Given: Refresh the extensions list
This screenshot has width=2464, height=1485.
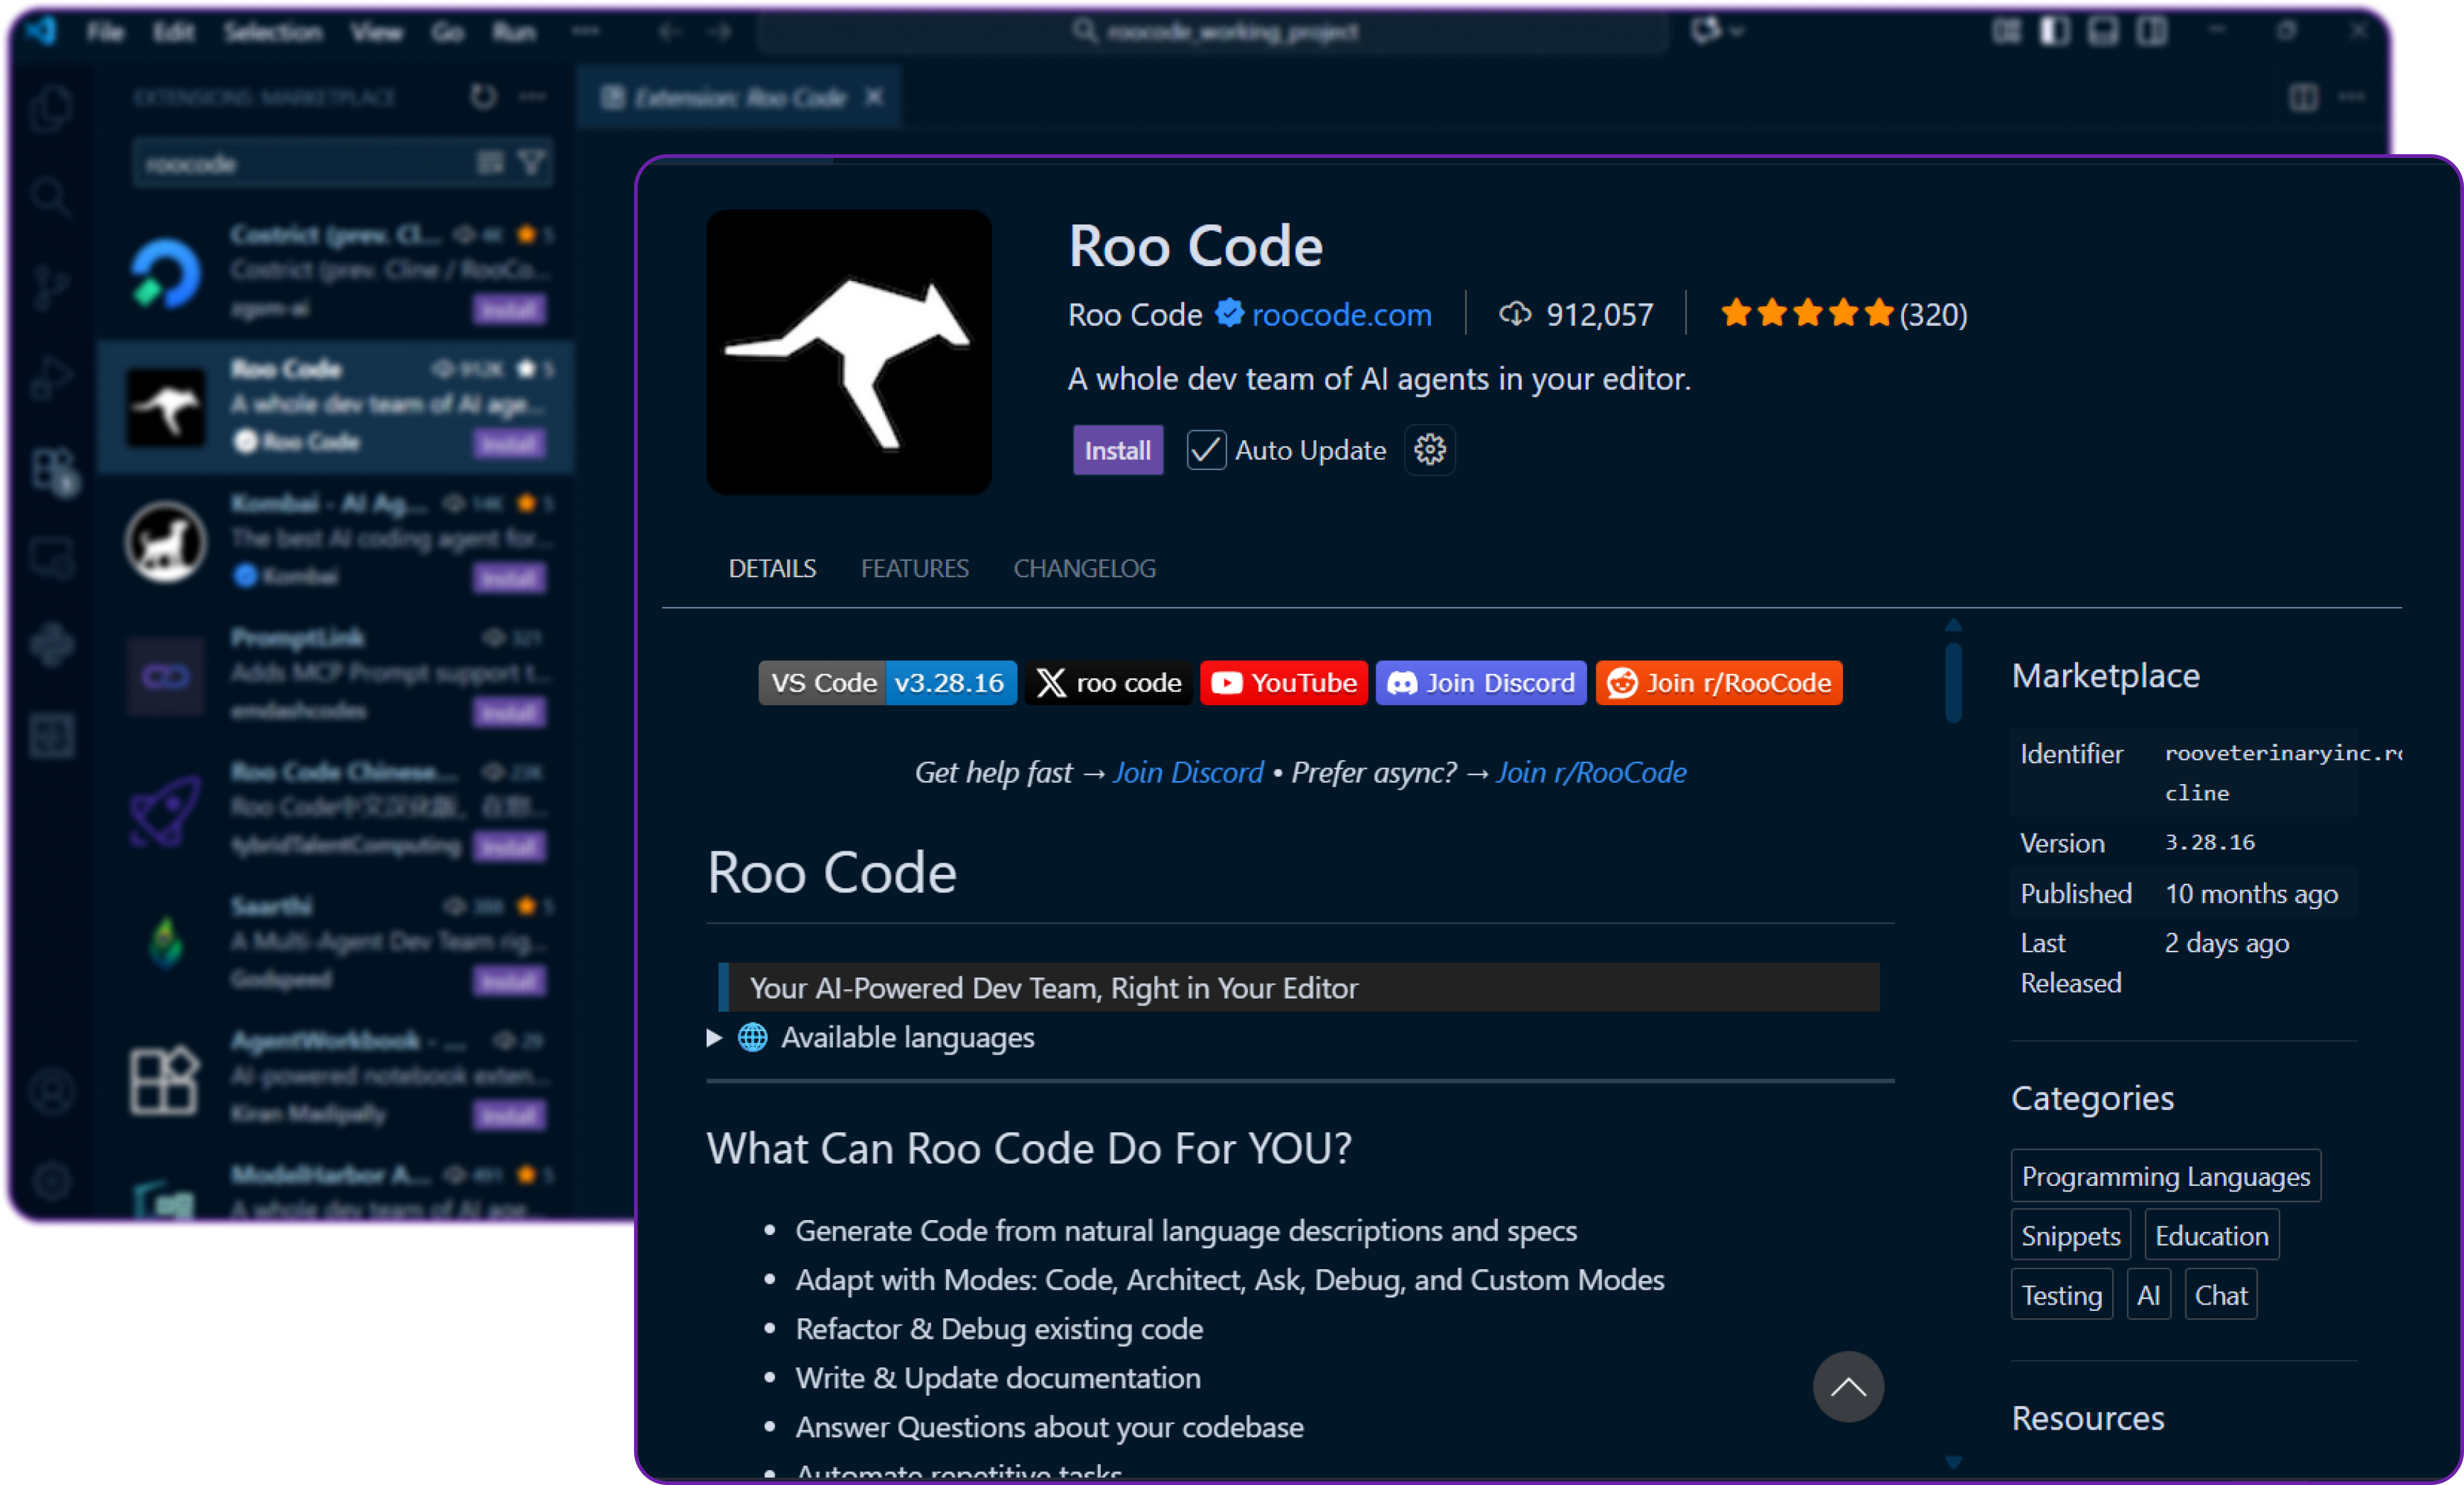Looking at the screenshot, I should click(x=483, y=96).
